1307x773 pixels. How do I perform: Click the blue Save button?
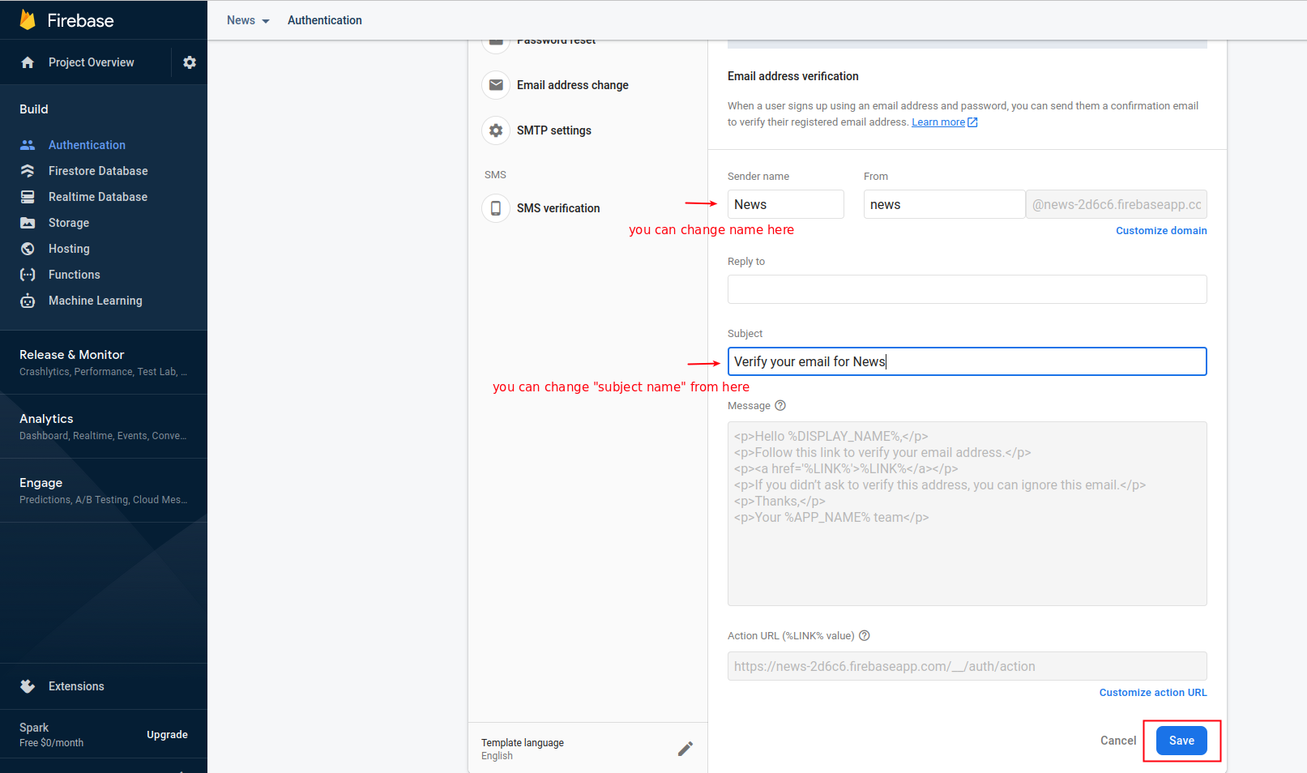(1181, 741)
